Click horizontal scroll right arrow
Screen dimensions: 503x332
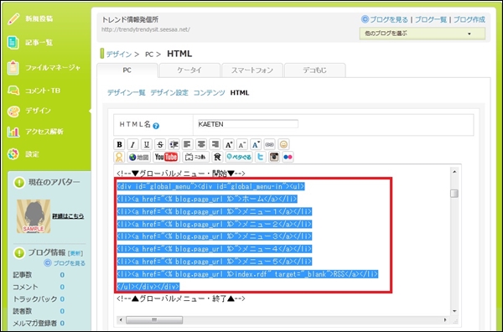point(445,319)
